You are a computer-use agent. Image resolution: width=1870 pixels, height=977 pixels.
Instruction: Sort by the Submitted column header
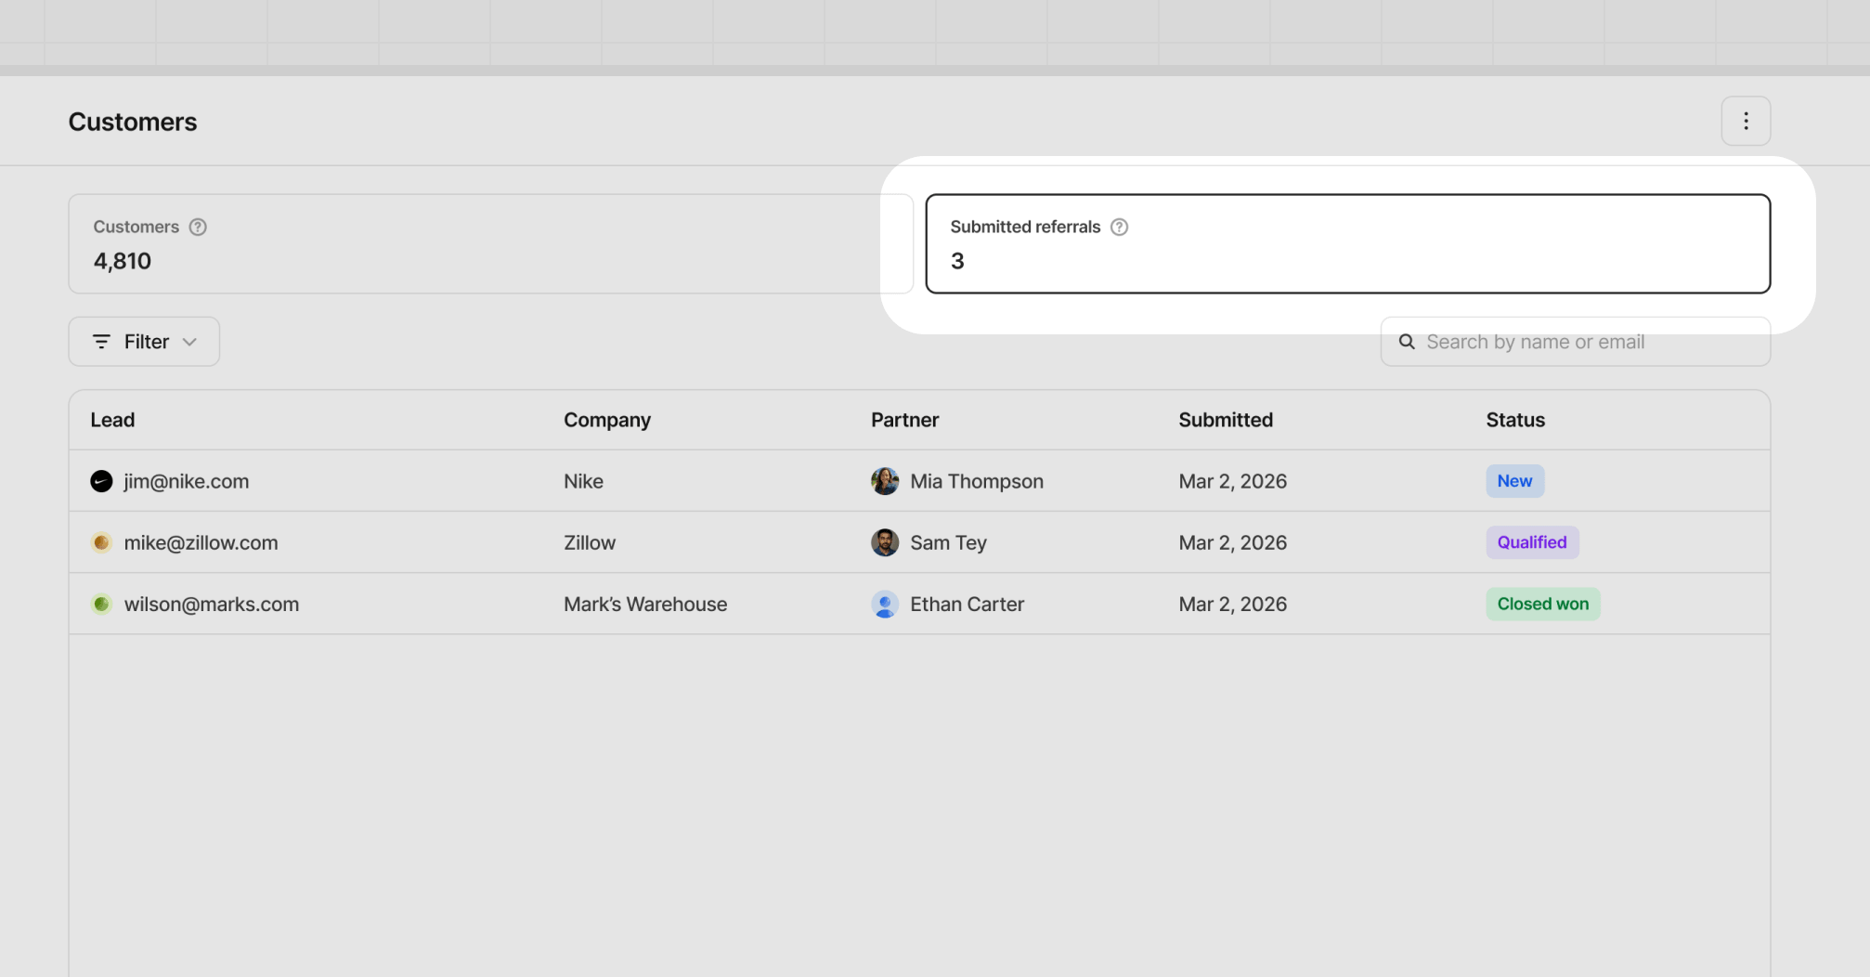coord(1226,419)
